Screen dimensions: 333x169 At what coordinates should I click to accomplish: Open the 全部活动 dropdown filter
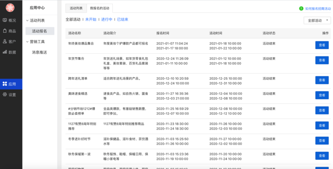click(317, 20)
